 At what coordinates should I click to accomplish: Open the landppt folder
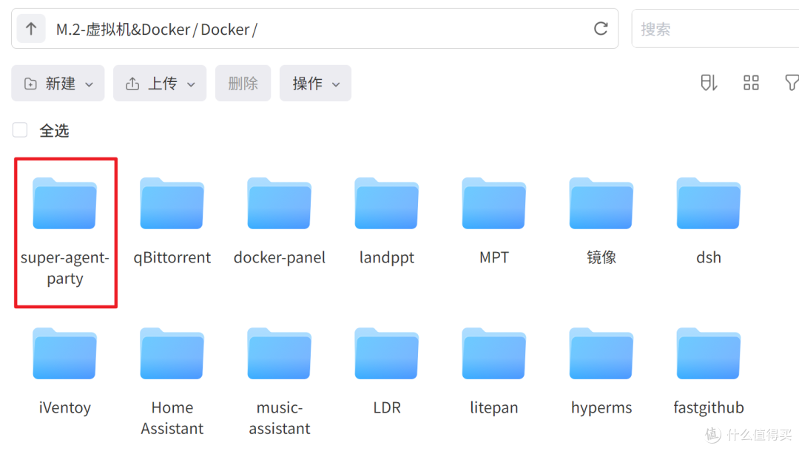pyautogui.click(x=387, y=203)
